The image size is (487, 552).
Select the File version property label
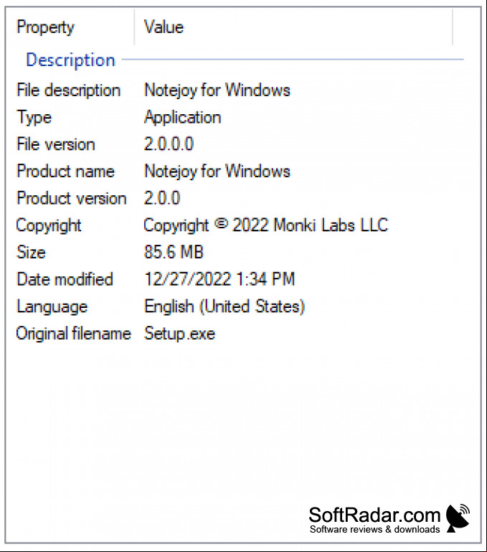(56, 144)
